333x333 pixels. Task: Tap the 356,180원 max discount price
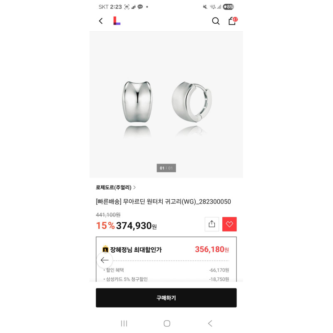tap(212, 249)
